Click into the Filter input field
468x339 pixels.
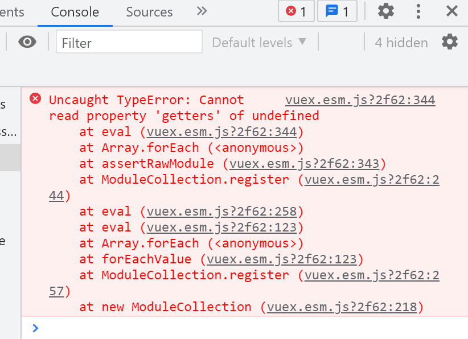coord(129,42)
